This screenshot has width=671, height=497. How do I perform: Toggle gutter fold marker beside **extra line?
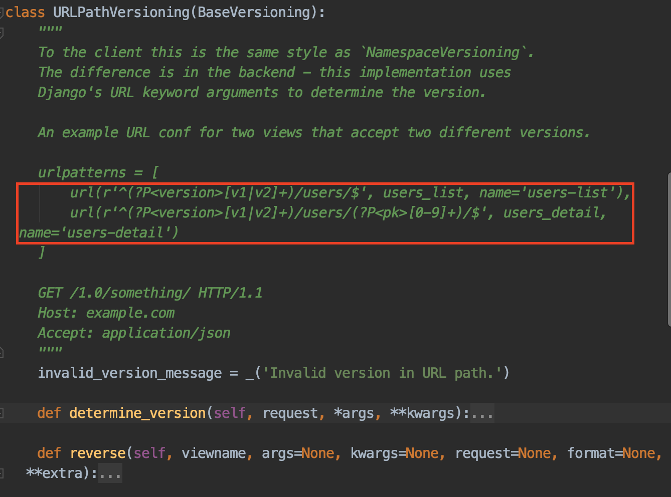point(2,473)
